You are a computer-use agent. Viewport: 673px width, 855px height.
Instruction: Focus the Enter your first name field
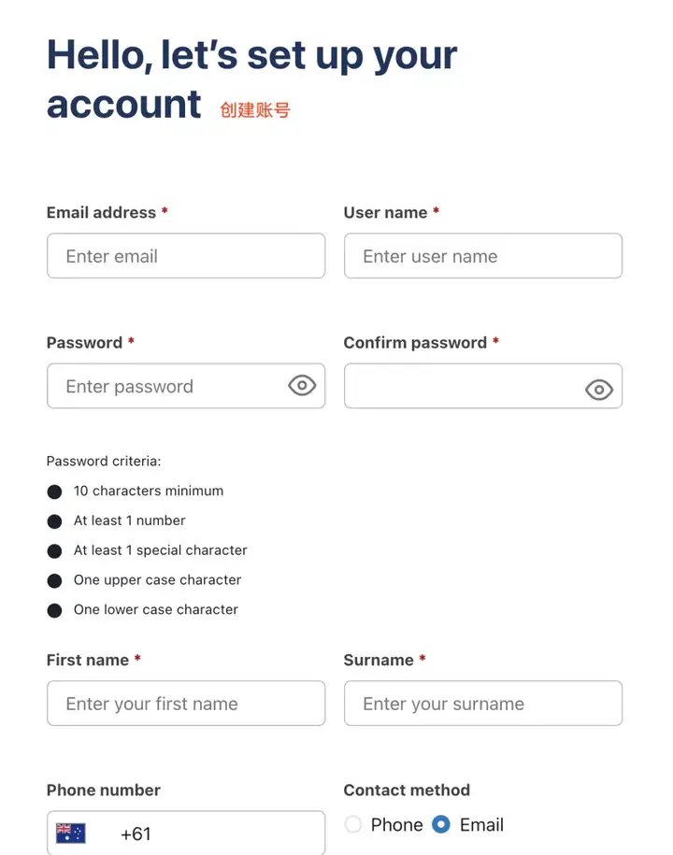coord(186,703)
